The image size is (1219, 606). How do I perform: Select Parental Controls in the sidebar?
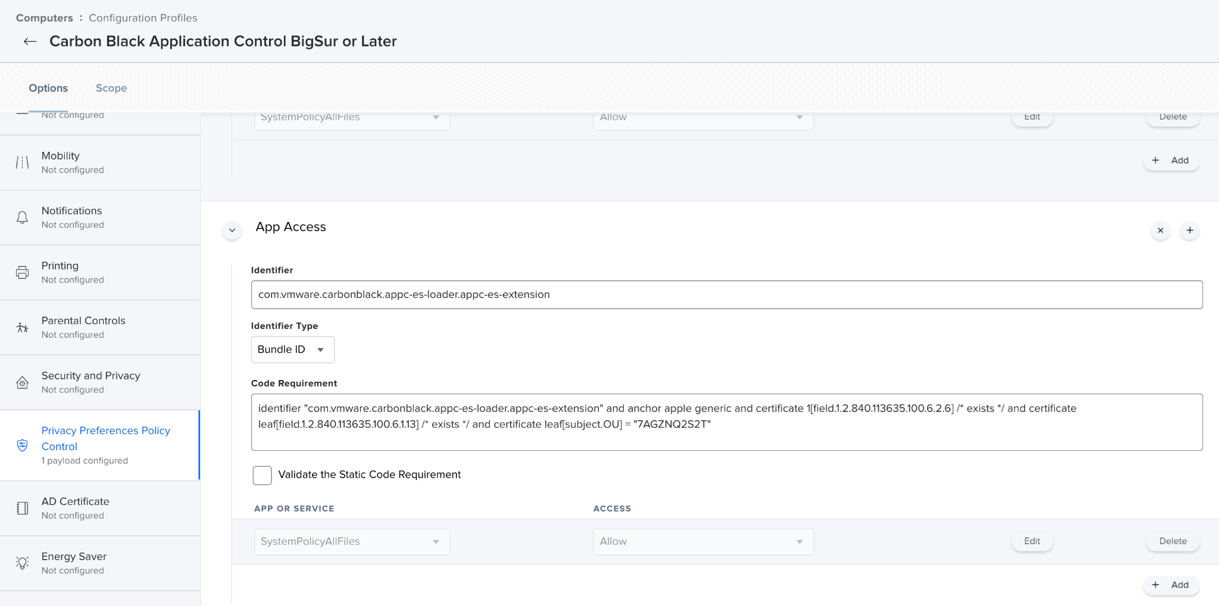click(100, 328)
